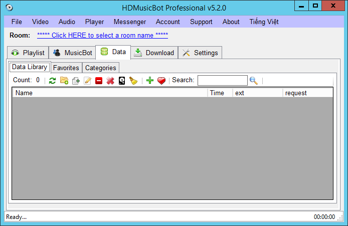Click the pencil edit icon

[x=87, y=81]
